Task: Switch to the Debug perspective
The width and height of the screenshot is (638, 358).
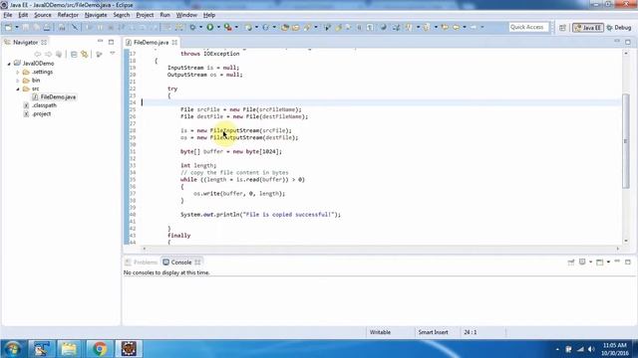Action: (x=619, y=28)
